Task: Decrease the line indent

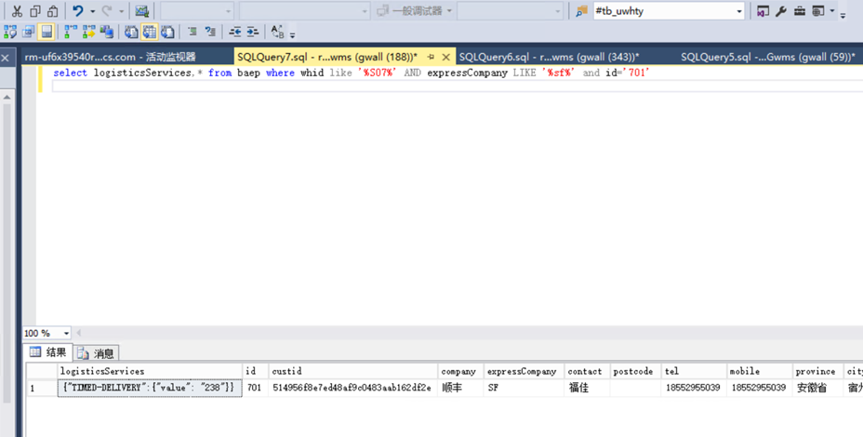Action: (x=235, y=32)
